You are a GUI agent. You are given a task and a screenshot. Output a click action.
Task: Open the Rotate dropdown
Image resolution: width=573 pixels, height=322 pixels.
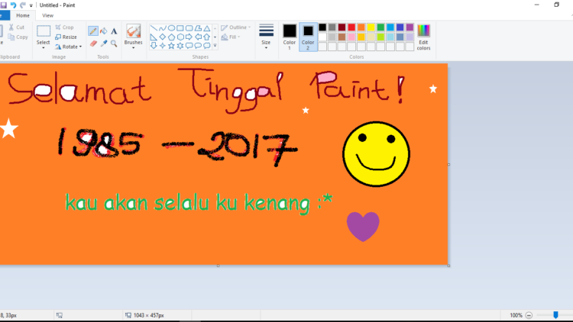tap(68, 47)
